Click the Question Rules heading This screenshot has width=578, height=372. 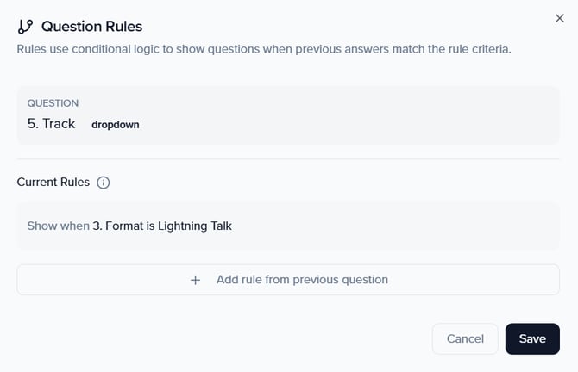(92, 27)
